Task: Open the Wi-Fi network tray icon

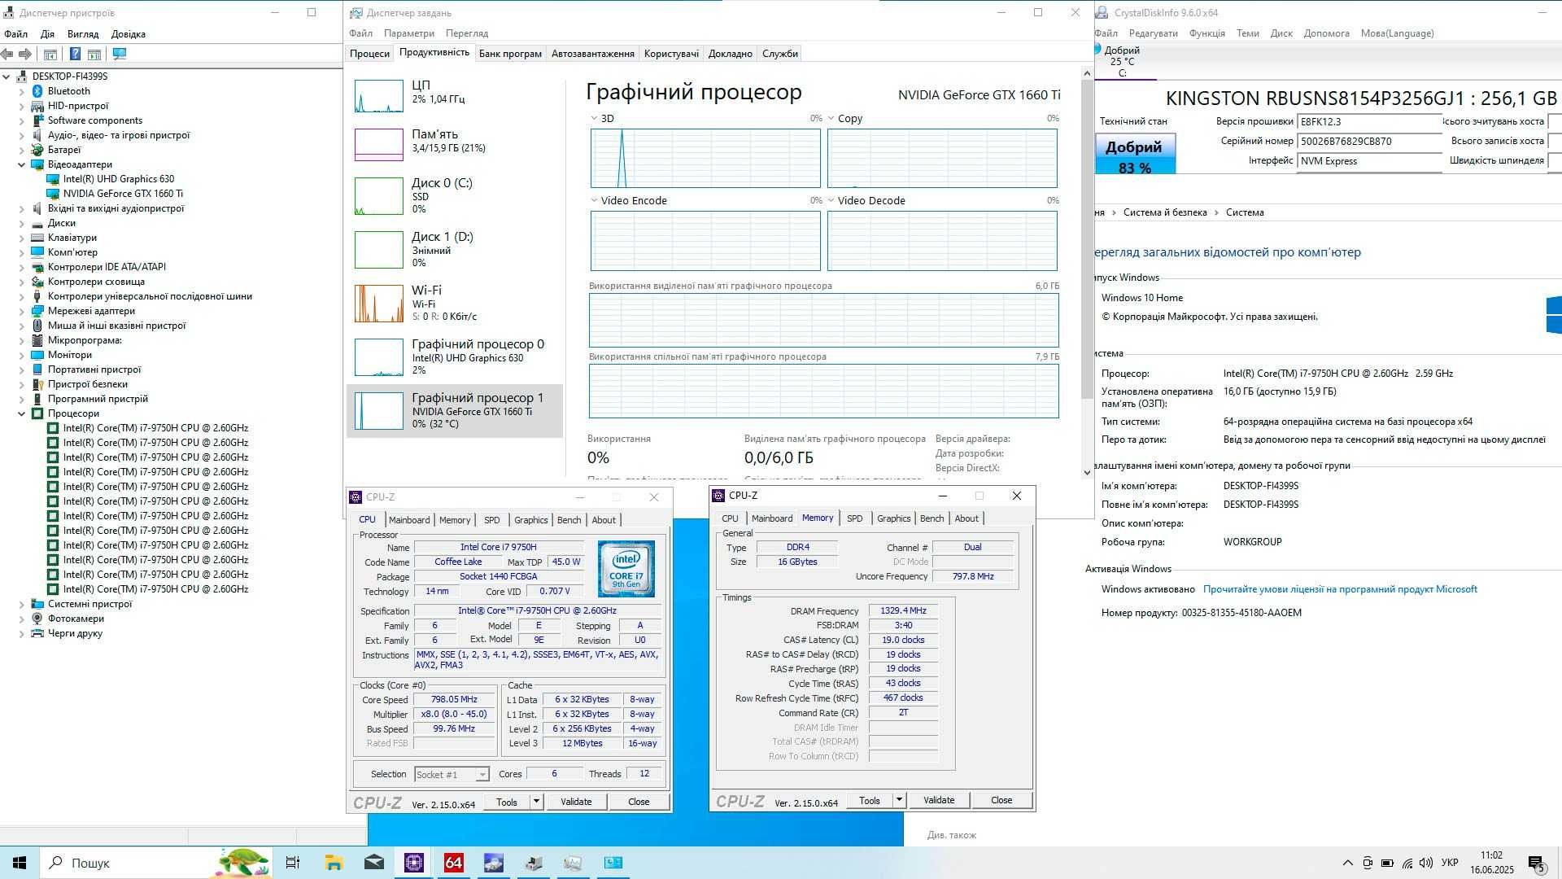Action: tap(1407, 863)
